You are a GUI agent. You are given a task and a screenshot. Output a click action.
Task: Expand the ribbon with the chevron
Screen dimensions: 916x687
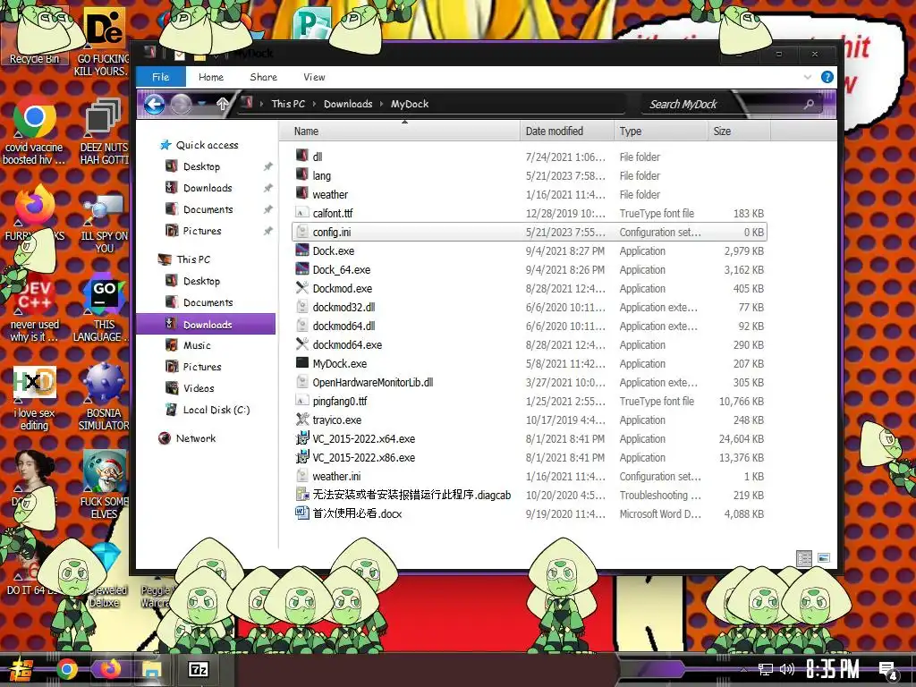pos(808,77)
